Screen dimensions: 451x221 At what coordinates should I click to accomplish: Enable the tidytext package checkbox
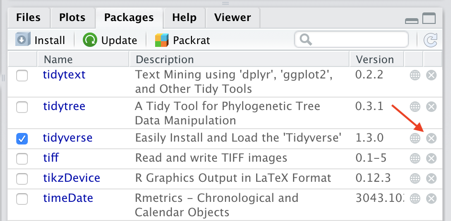click(22, 76)
